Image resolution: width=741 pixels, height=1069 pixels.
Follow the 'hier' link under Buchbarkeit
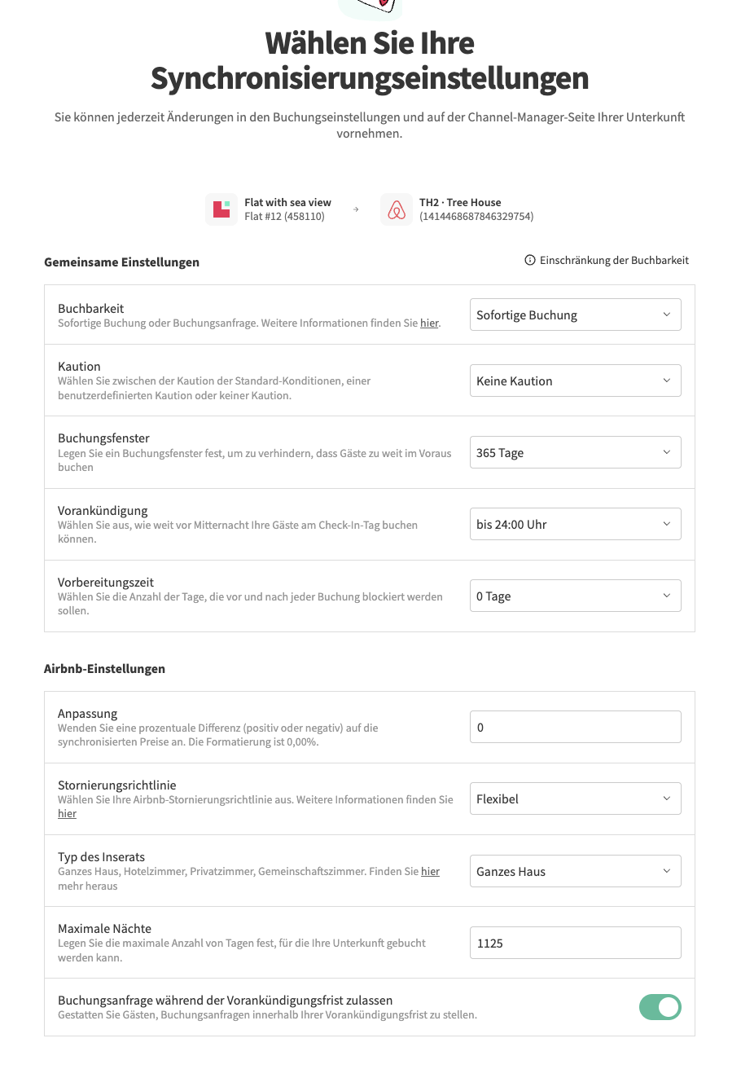(x=429, y=323)
